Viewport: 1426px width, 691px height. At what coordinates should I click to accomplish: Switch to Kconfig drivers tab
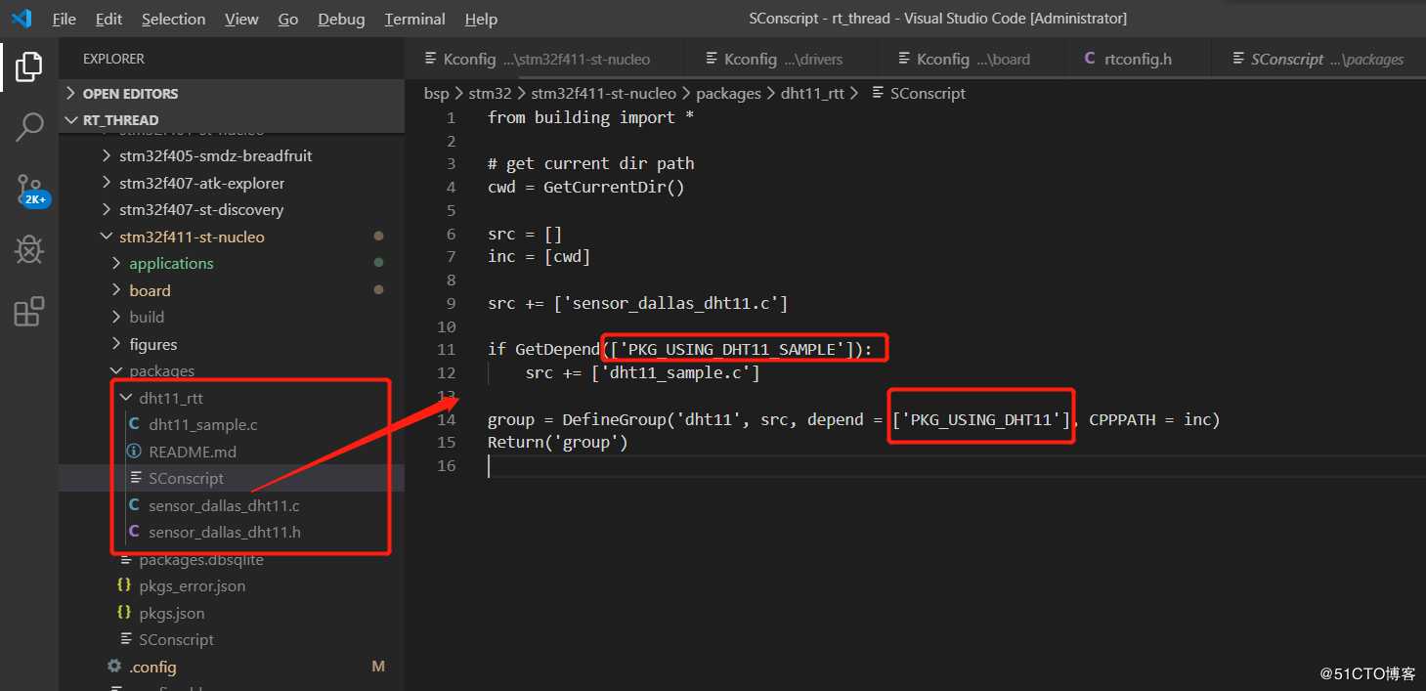point(783,59)
